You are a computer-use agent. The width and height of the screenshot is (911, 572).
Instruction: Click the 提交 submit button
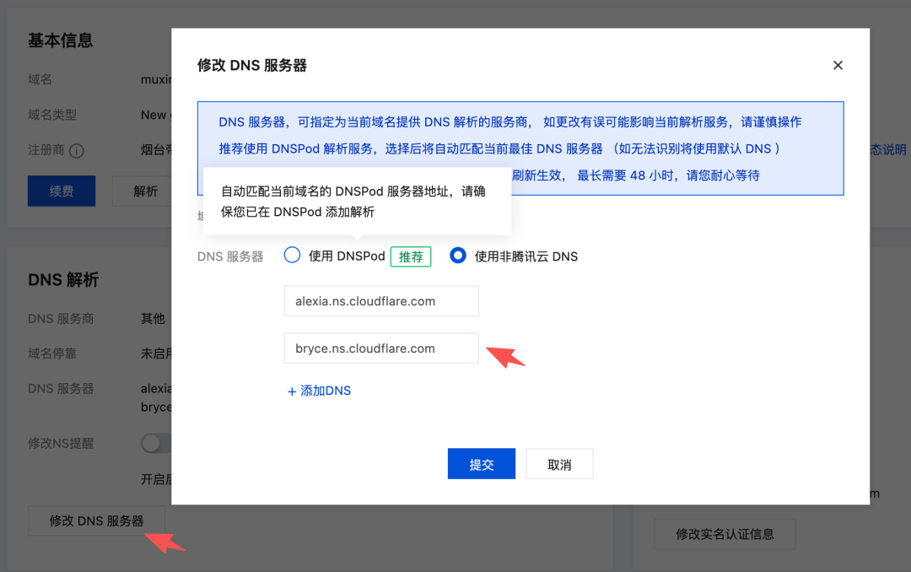point(481,463)
